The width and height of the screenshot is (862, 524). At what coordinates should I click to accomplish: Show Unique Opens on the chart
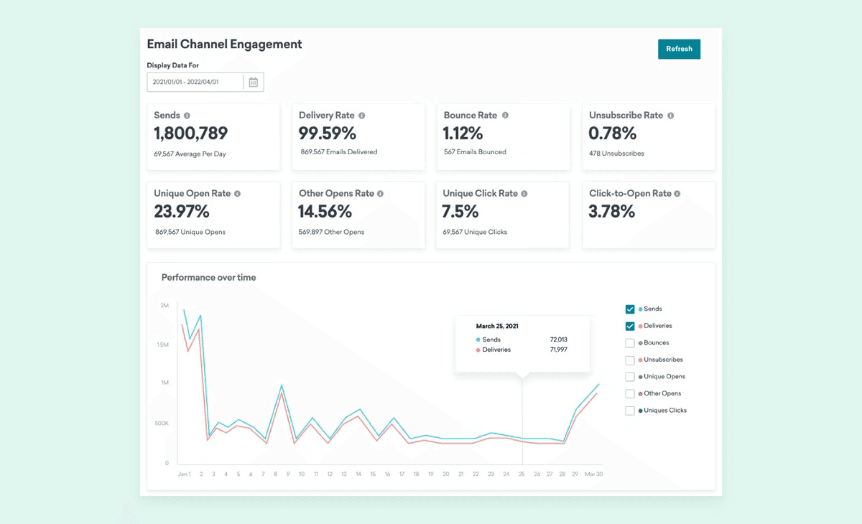630,377
